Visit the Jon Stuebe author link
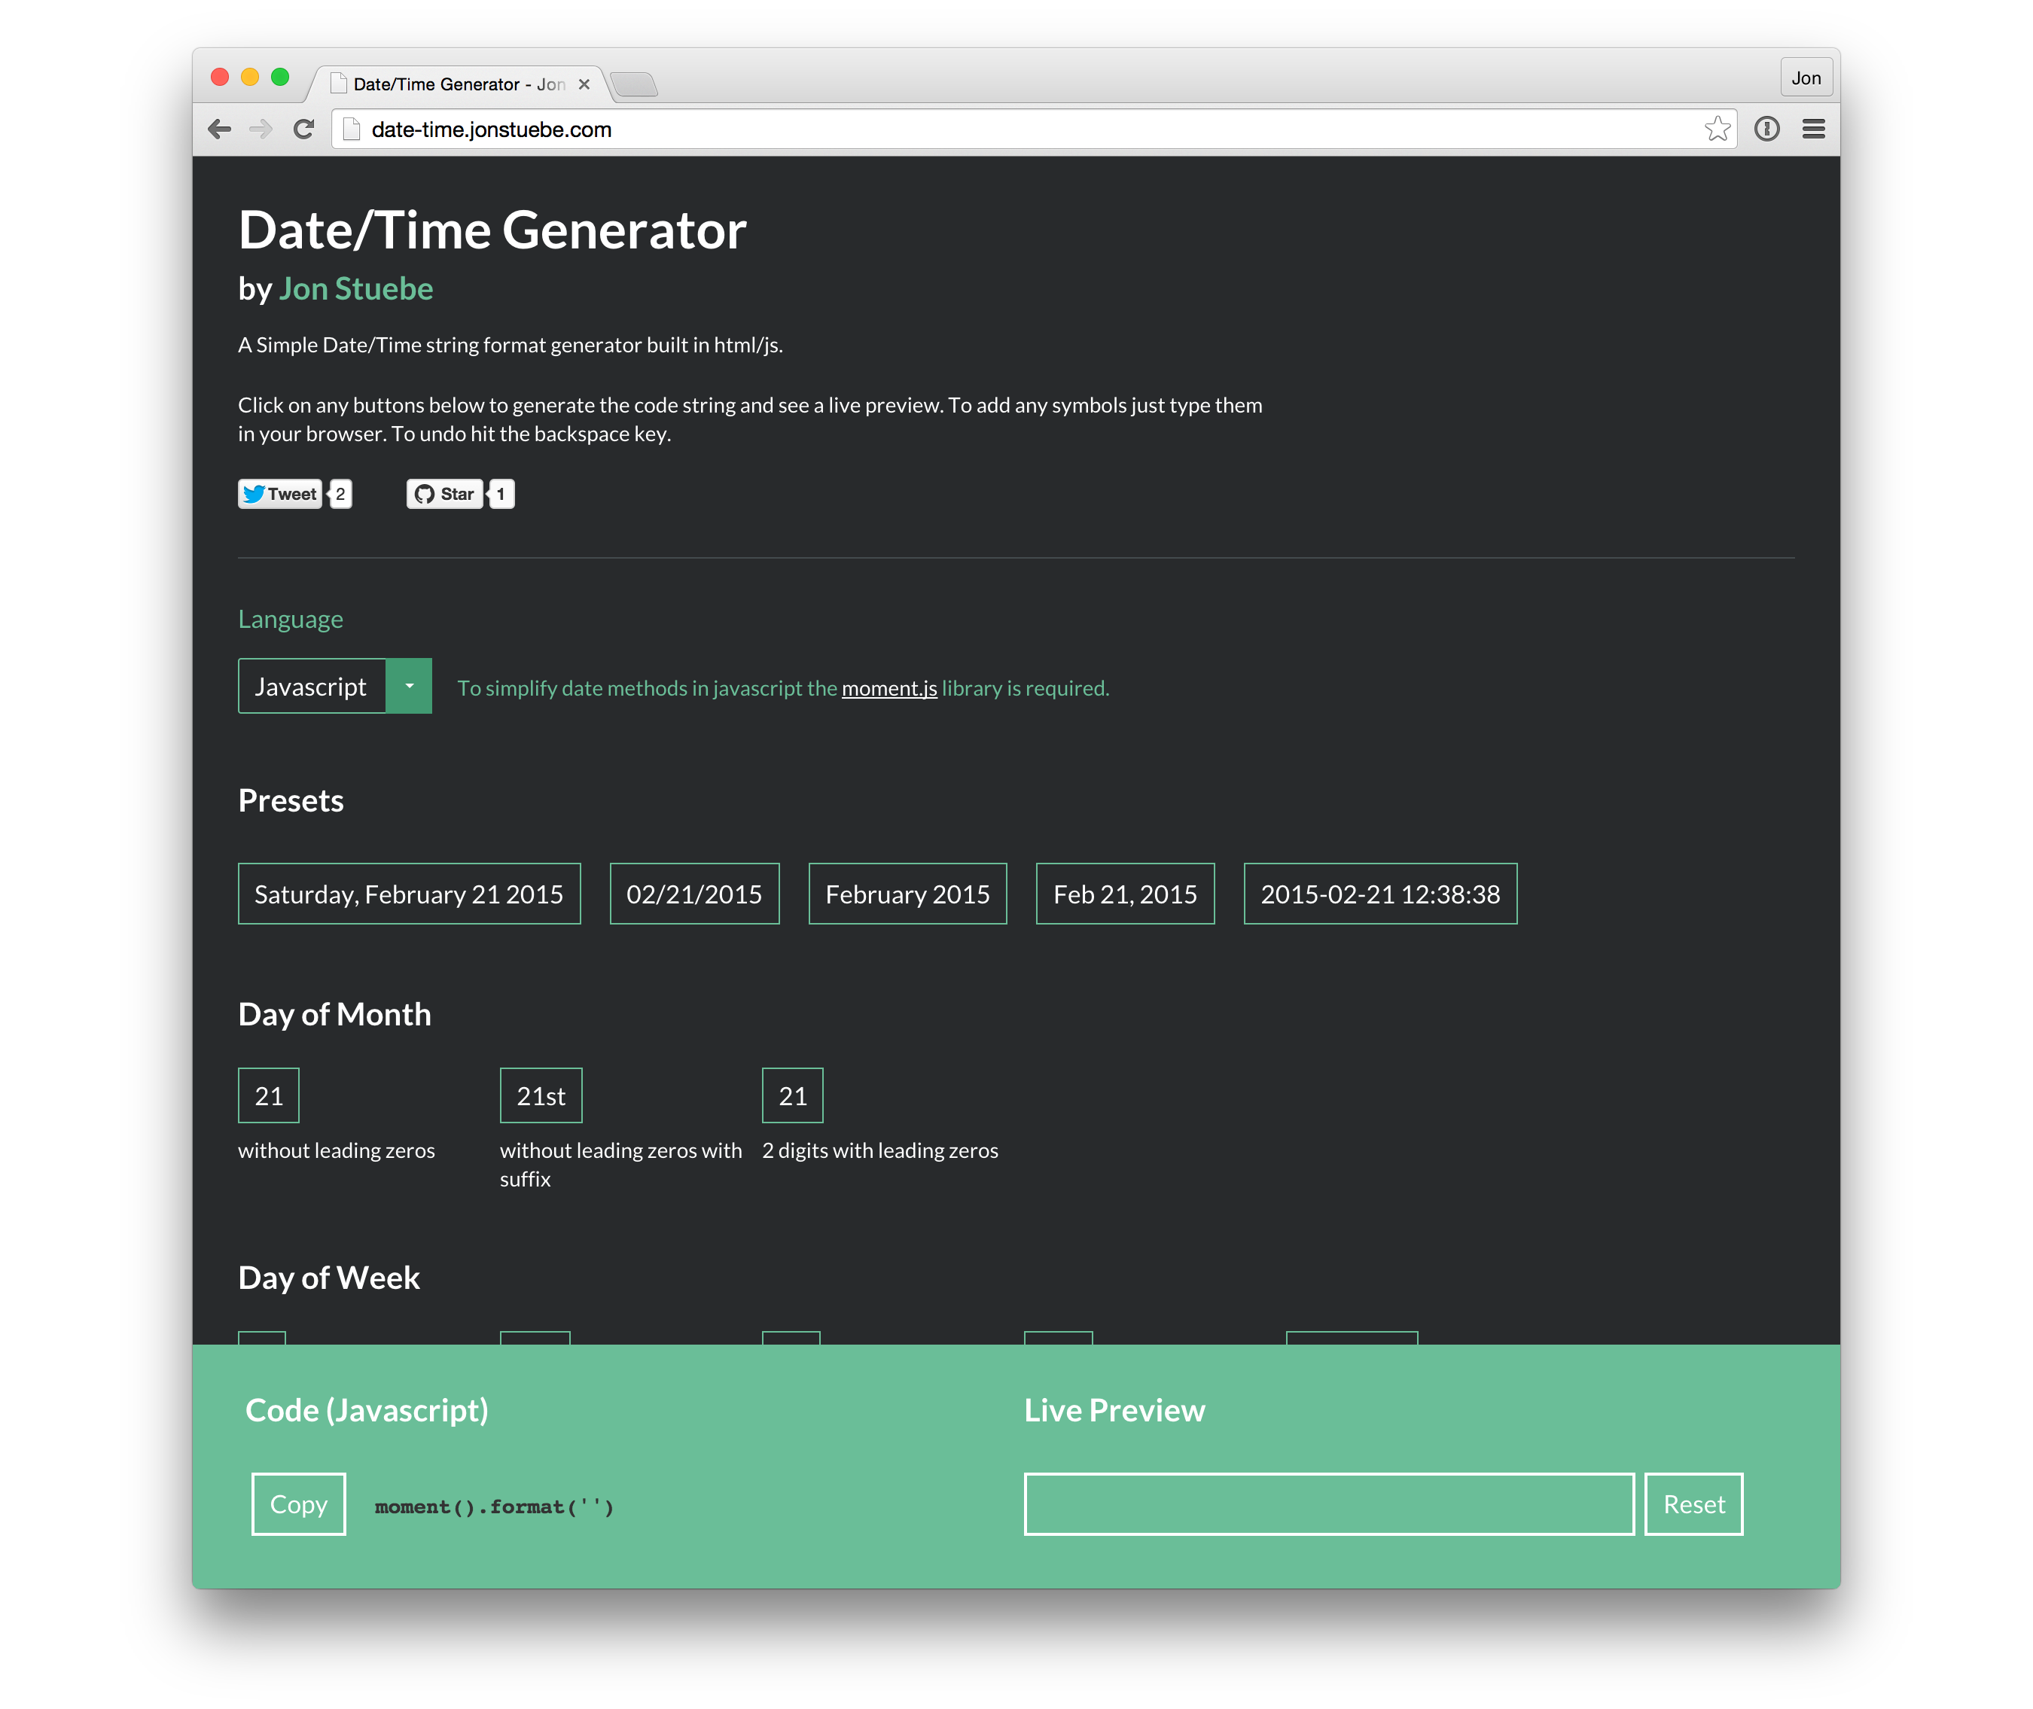The width and height of the screenshot is (2033, 1709). tap(355, 288)
